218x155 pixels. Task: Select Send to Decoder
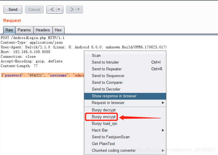(125, 89)
